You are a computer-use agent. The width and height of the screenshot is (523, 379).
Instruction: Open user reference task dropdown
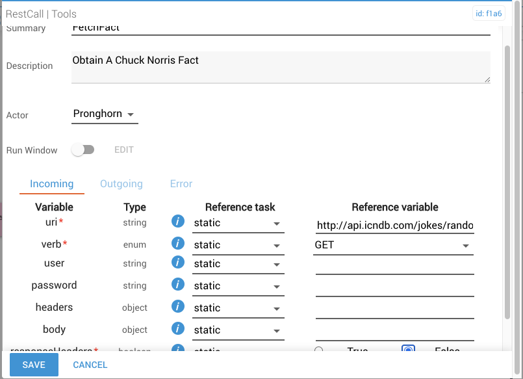coord(238,264)
